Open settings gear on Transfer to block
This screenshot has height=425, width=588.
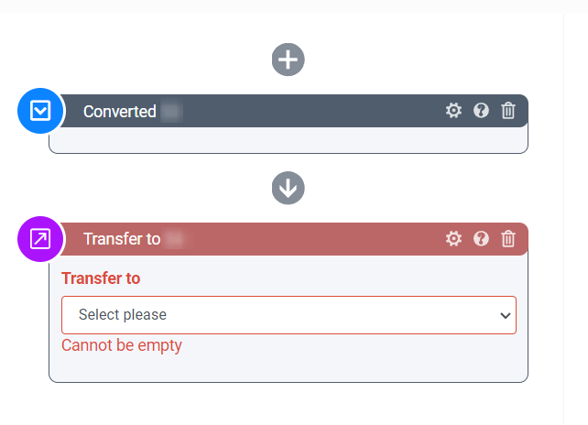coord(453,239)
